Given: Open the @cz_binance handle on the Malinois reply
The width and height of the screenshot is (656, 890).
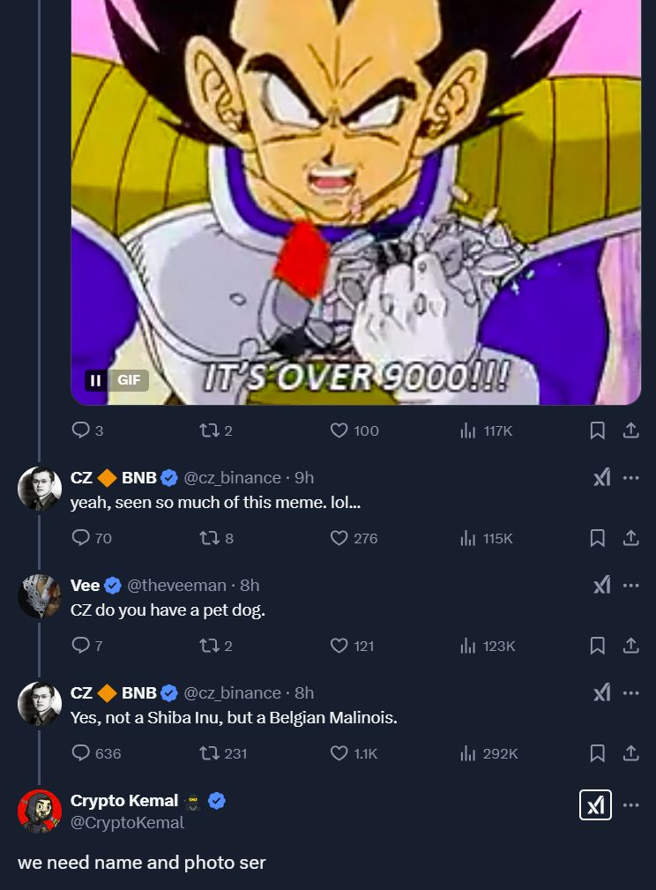Looking at the screenshot, I should coord(232,692).
